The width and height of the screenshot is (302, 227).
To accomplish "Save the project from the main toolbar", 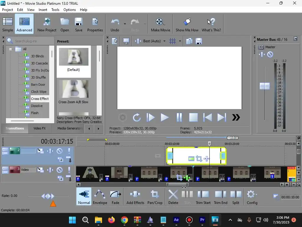I will click(78, 24).
